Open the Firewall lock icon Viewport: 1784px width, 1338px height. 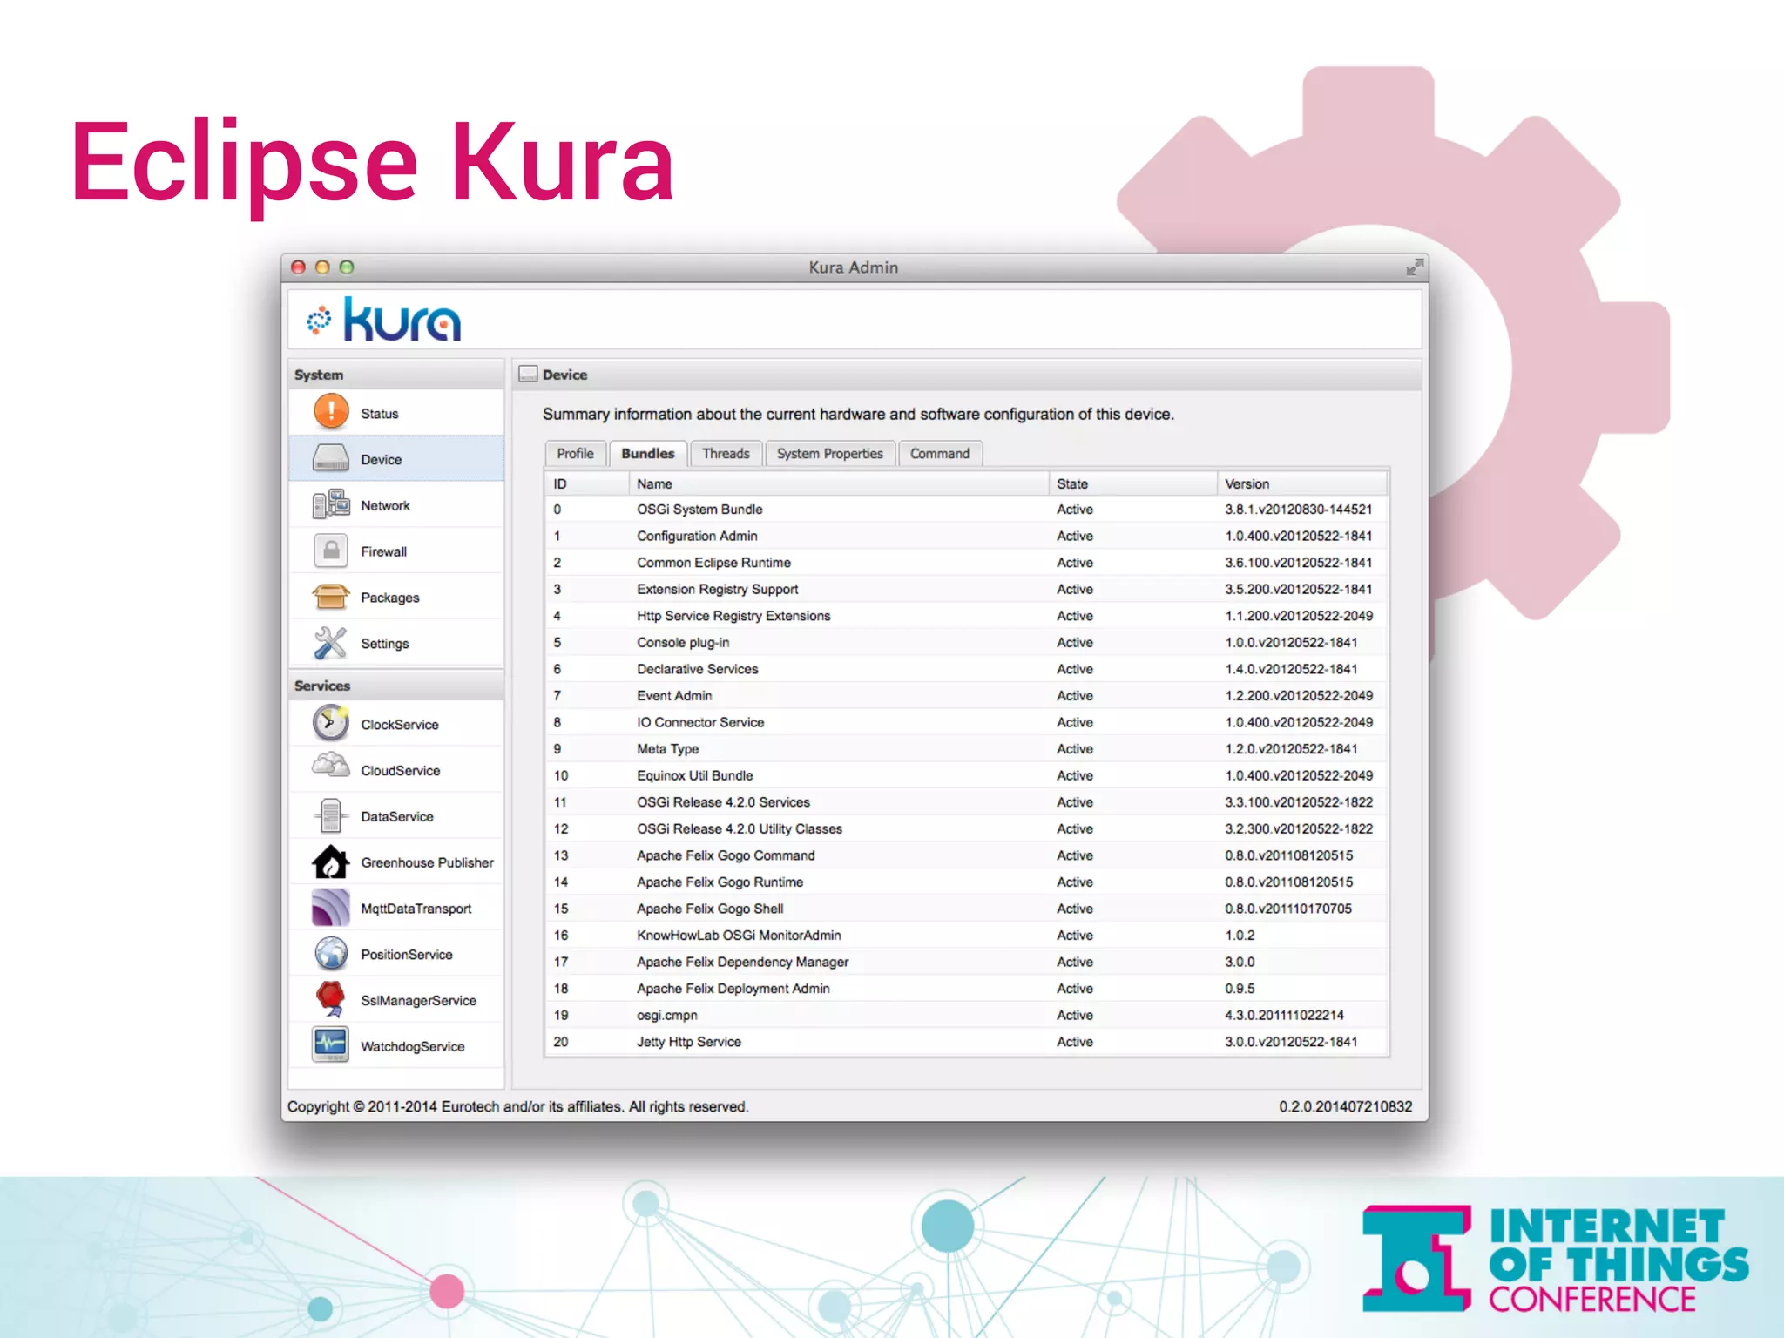[x=331, y=551]
